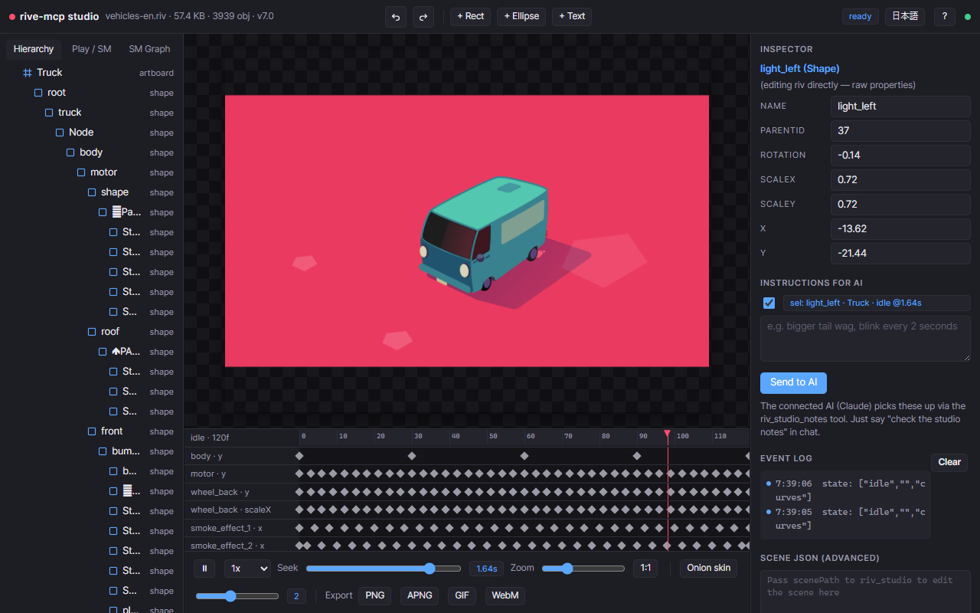Screen dimensions: 980x613
Task: Click the square icon beside motor
Action: click(81, 172)
